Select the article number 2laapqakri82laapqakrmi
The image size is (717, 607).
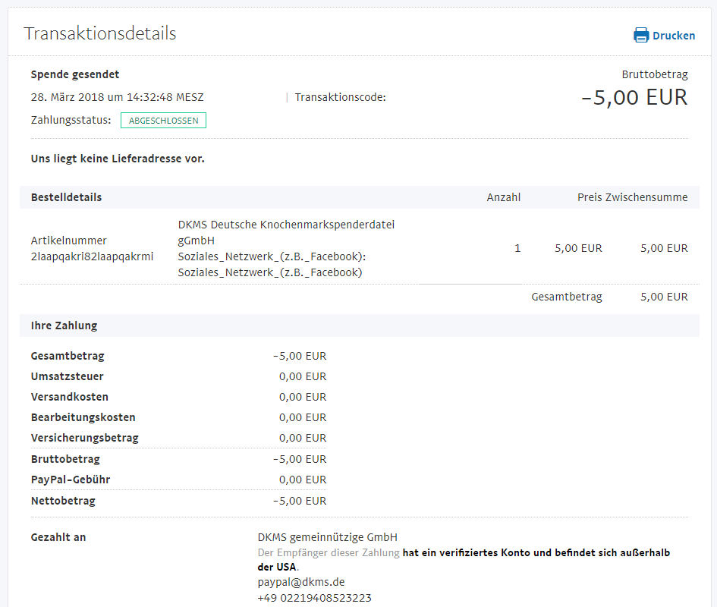click(92, 256)
